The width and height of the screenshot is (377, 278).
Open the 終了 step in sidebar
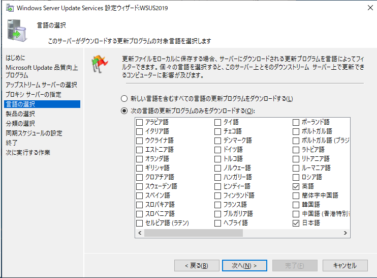(12, 143)
